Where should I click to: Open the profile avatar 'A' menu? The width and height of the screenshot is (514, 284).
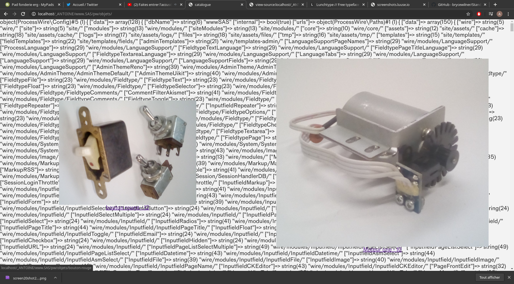(x=499, y=14)
